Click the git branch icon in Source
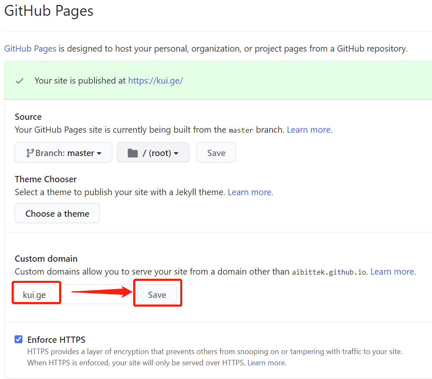The width and height of the screenshot is (432, 379). [x=30, y=153]
